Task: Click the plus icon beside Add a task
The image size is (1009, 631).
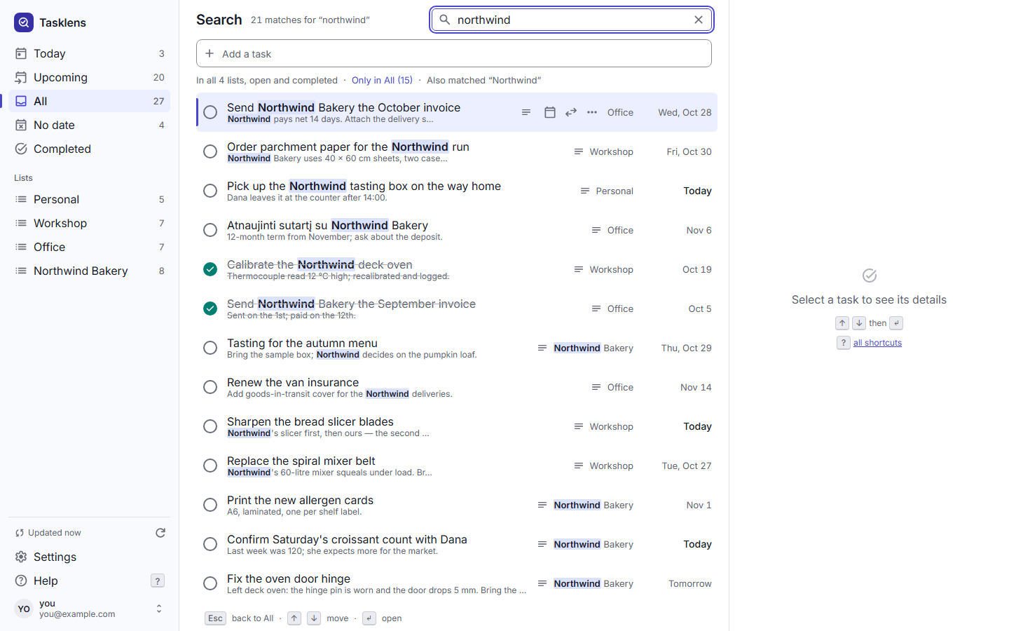Action: [210, 53]
